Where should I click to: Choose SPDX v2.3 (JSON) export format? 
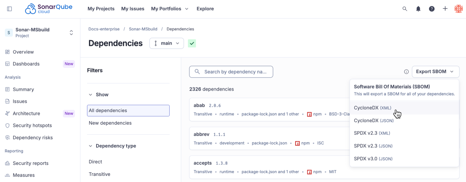(404, 146)
